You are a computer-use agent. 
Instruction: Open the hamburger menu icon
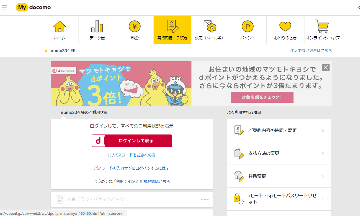coord(4,7)
